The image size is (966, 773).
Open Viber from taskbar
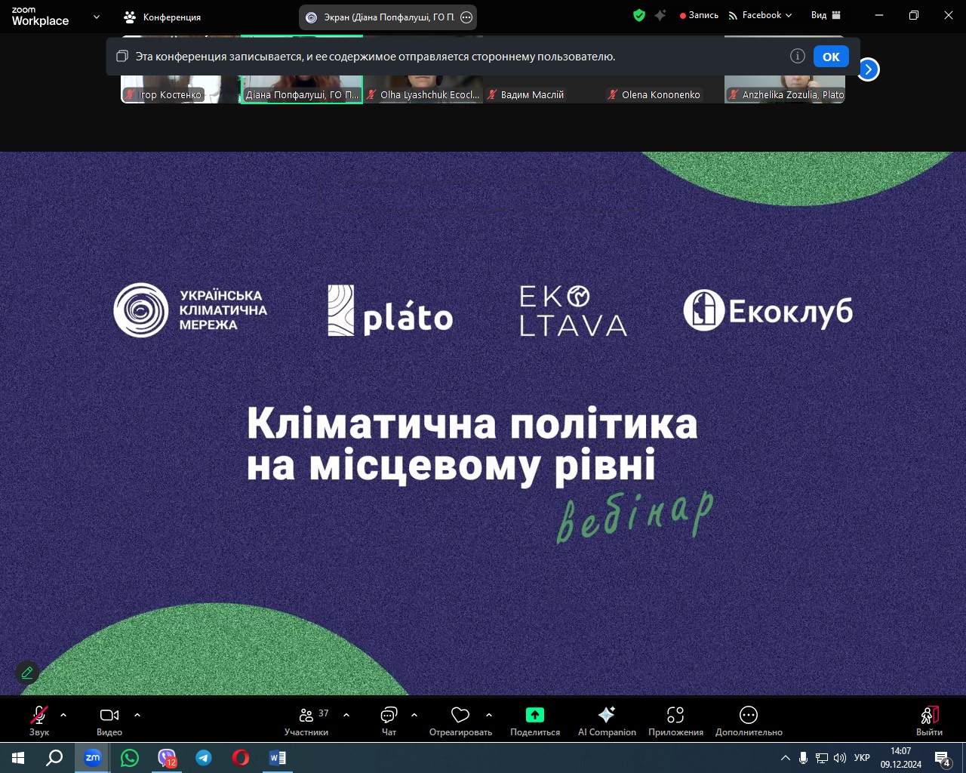167,757
